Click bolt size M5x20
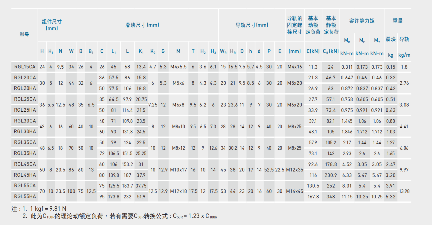 click(x=295, y=83)
